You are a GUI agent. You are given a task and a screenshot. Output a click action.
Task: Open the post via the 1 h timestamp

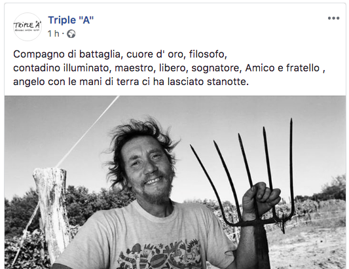pos(54,33)
